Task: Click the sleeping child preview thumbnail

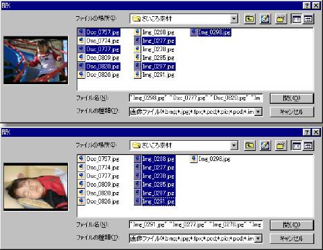Action: pos(36,187)
